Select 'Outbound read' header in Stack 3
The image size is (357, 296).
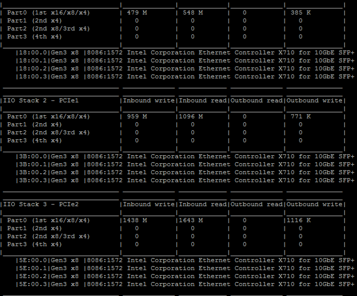click(x=256, y=204)
